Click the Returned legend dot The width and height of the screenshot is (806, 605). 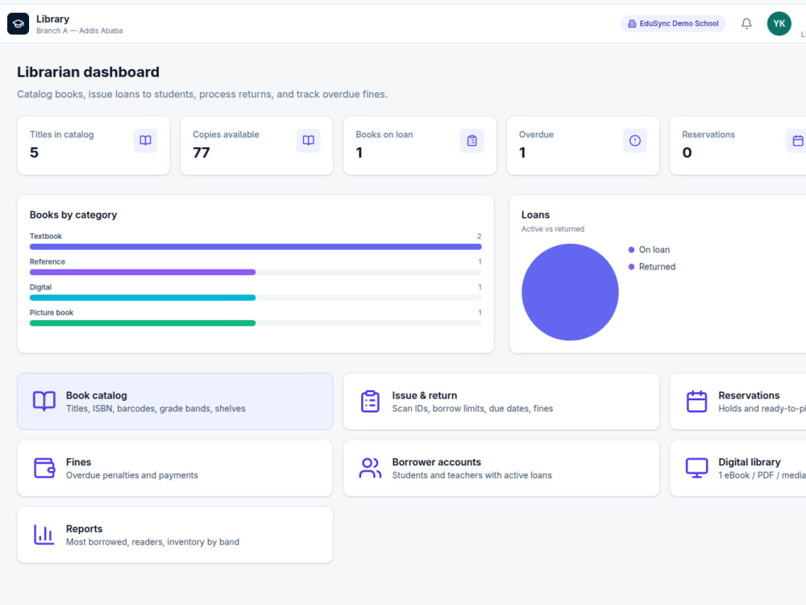tap(631, 267)
